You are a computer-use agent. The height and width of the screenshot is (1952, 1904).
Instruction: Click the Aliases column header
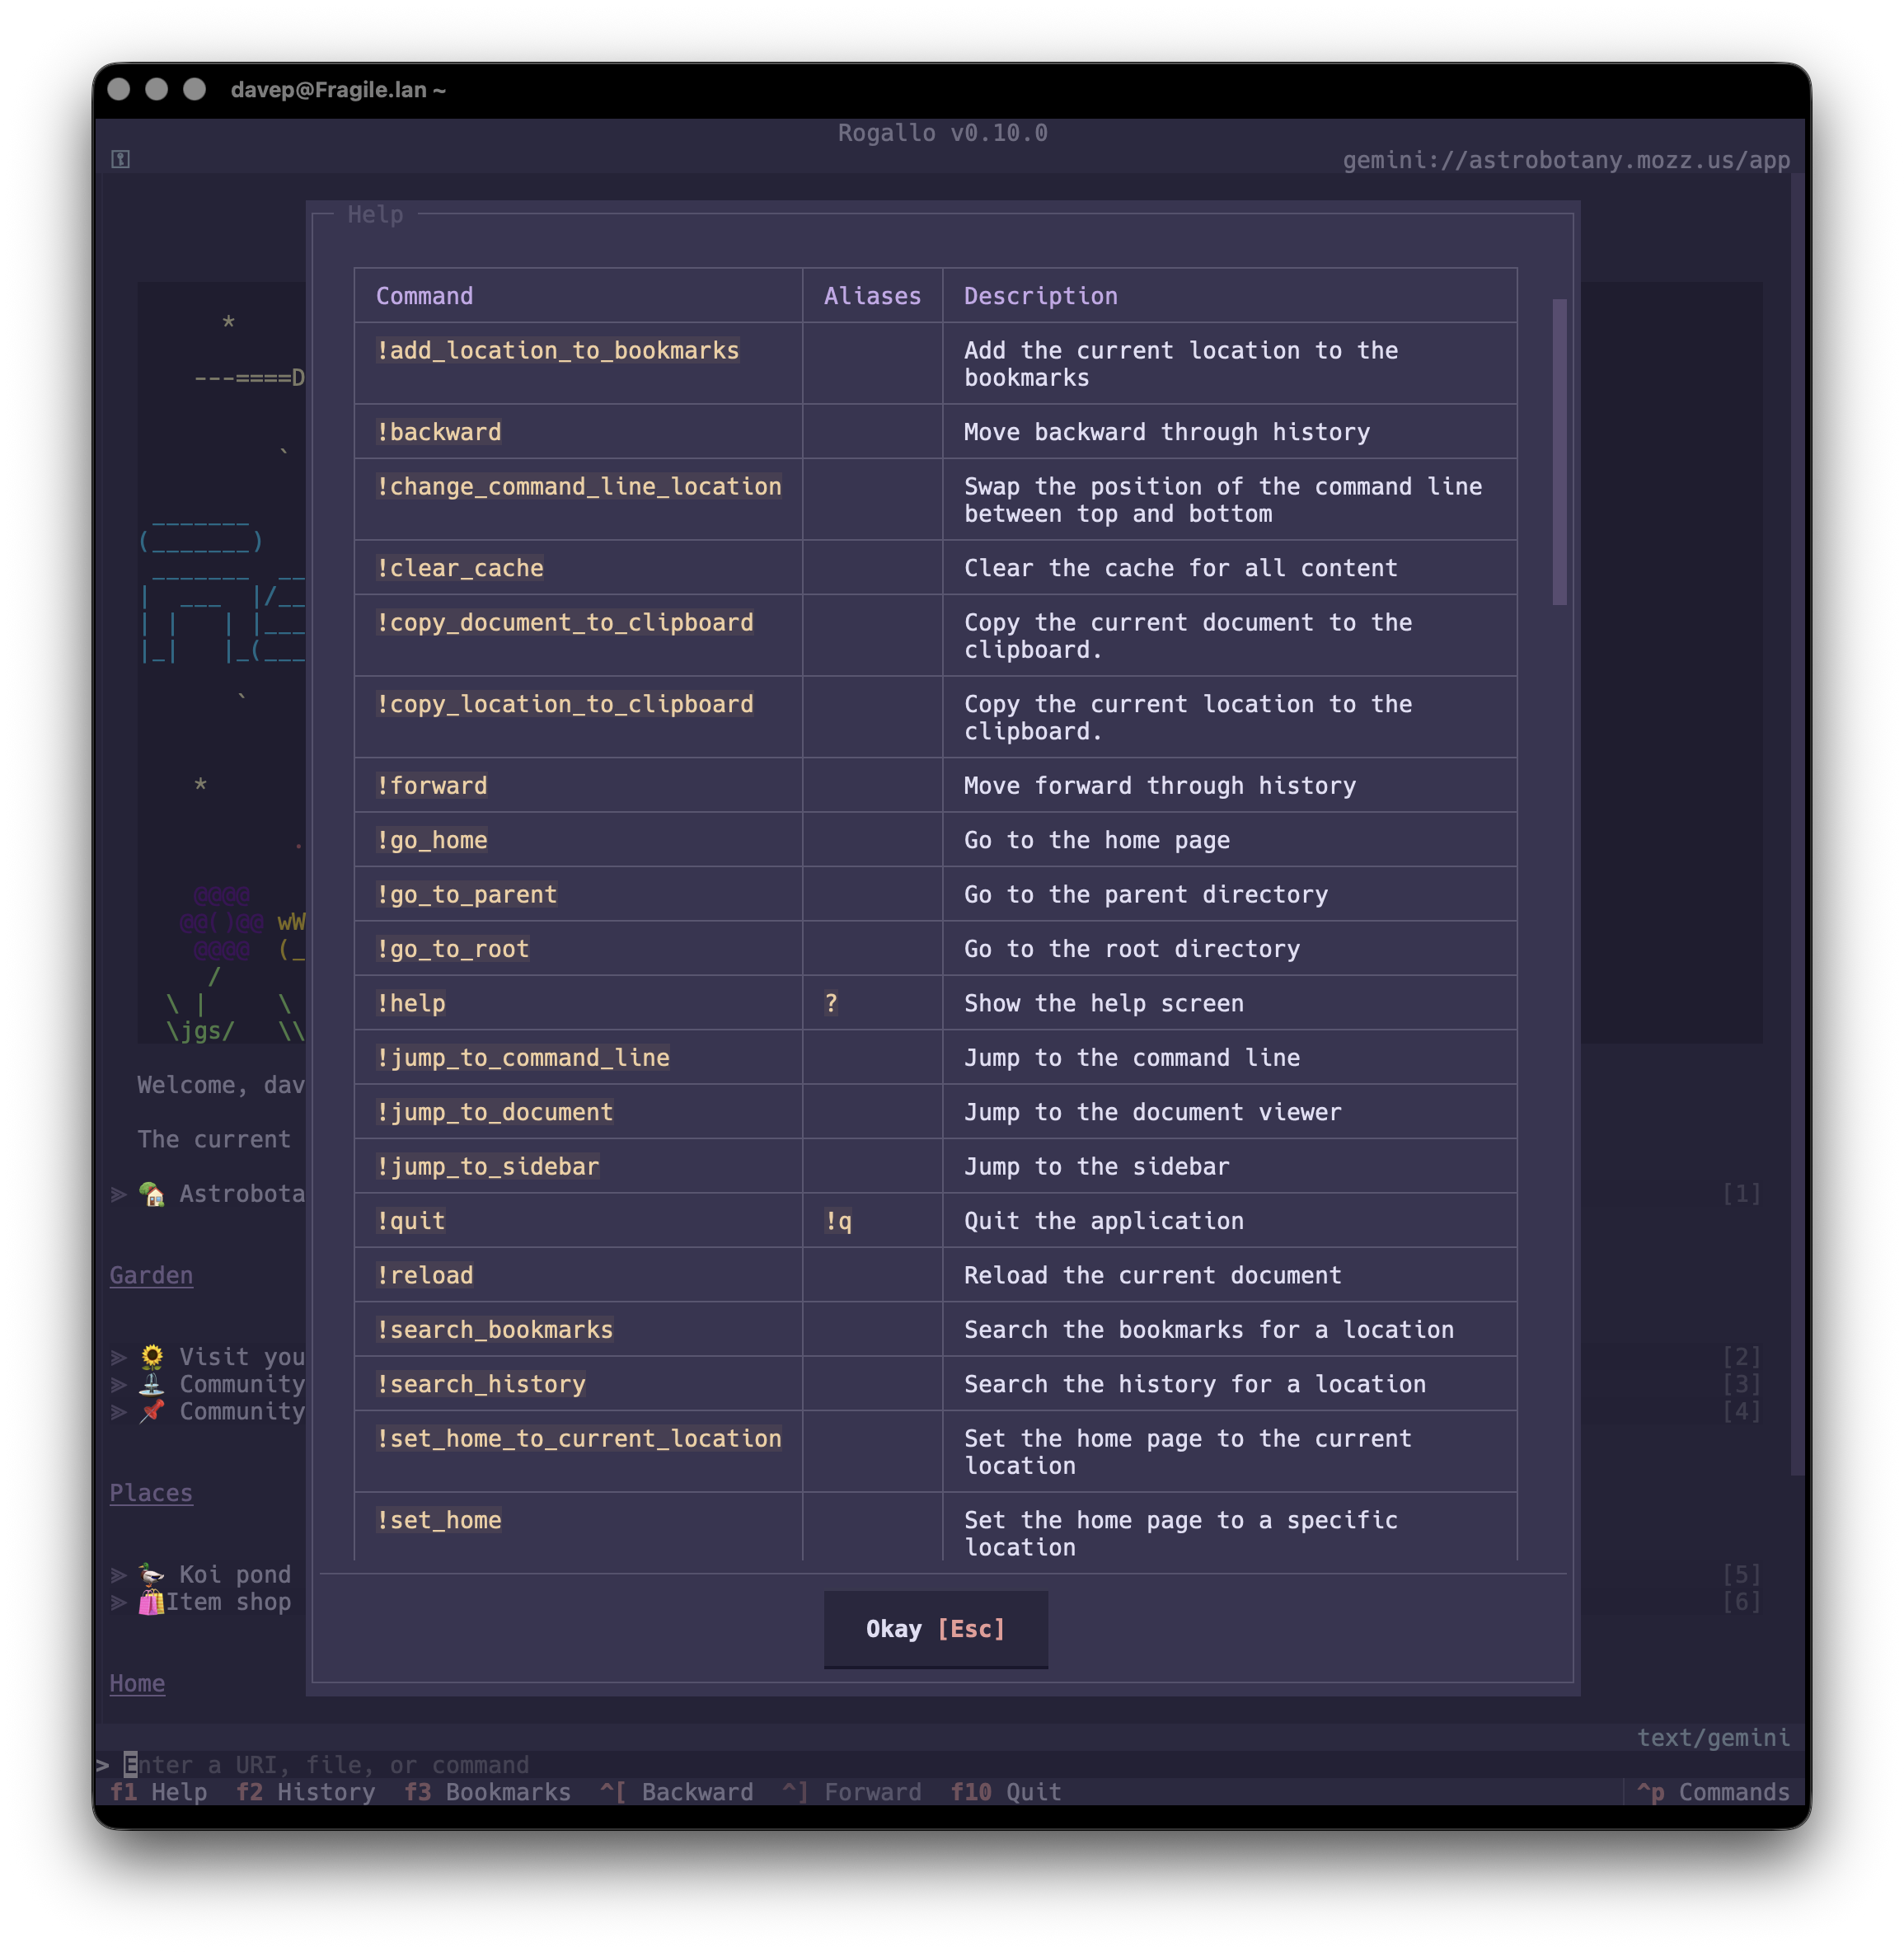(x=872, y=296)
